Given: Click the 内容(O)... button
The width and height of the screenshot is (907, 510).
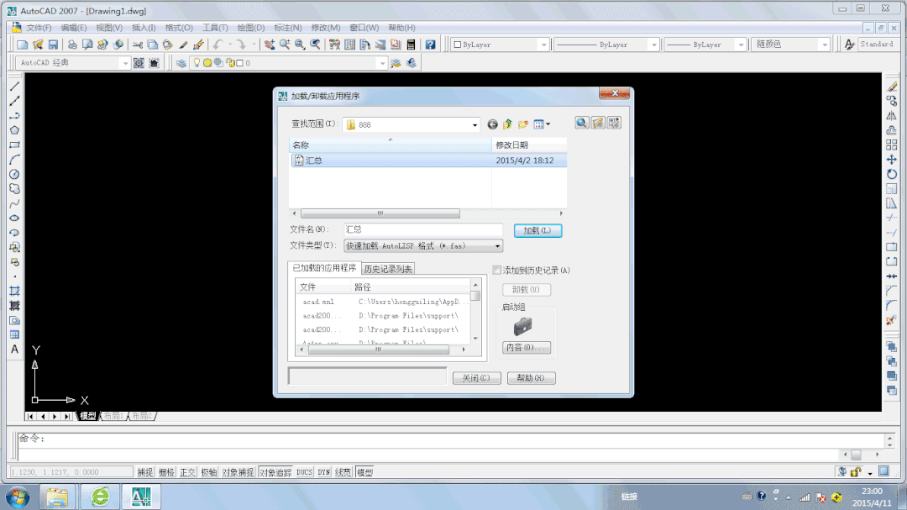Looking at the screenshot, I should tap(527, 347).
